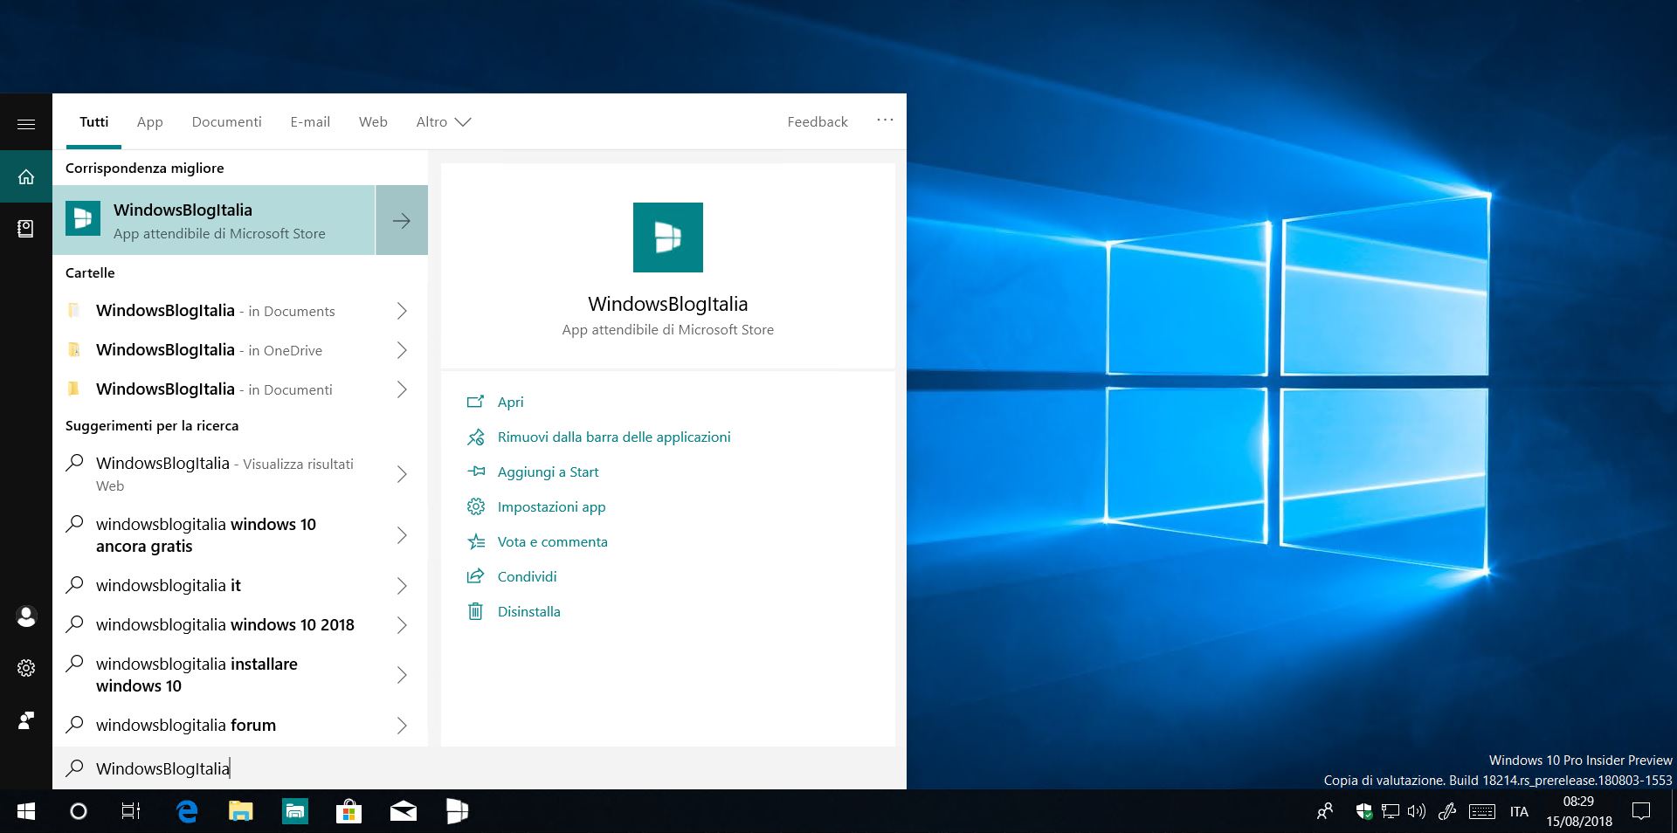This screenshot has height=833, width=1677.
Task: Click Disinstalla to uninstall the app
Action: point(528,611)
